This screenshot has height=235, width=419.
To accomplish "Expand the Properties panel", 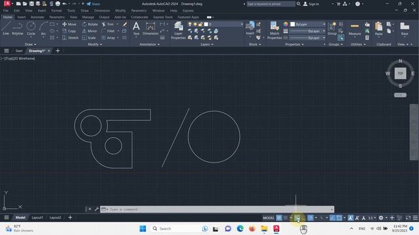I will tap(294, 44).
